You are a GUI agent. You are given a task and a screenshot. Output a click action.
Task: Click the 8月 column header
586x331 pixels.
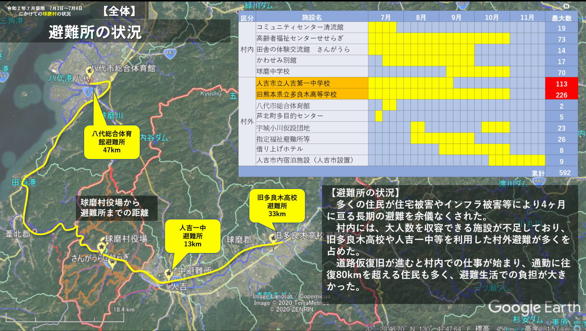coord(421,17)
